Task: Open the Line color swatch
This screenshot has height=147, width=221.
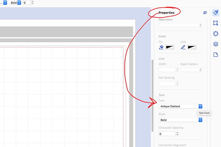Action: coord(191,47)
